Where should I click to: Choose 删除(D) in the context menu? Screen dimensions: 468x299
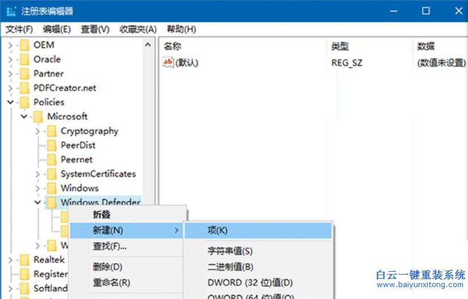[126, 267]
